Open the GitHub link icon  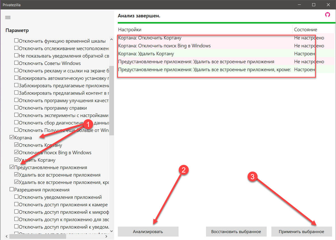(327, 15)
